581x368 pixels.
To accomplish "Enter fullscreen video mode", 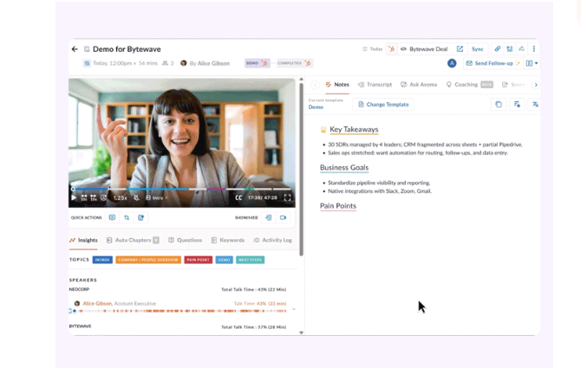I will pos(288,197).
